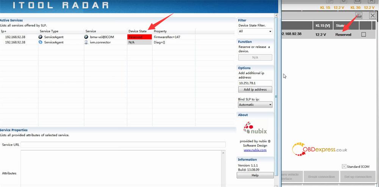Click ServiceAgent text in the first row

point(54,37)
